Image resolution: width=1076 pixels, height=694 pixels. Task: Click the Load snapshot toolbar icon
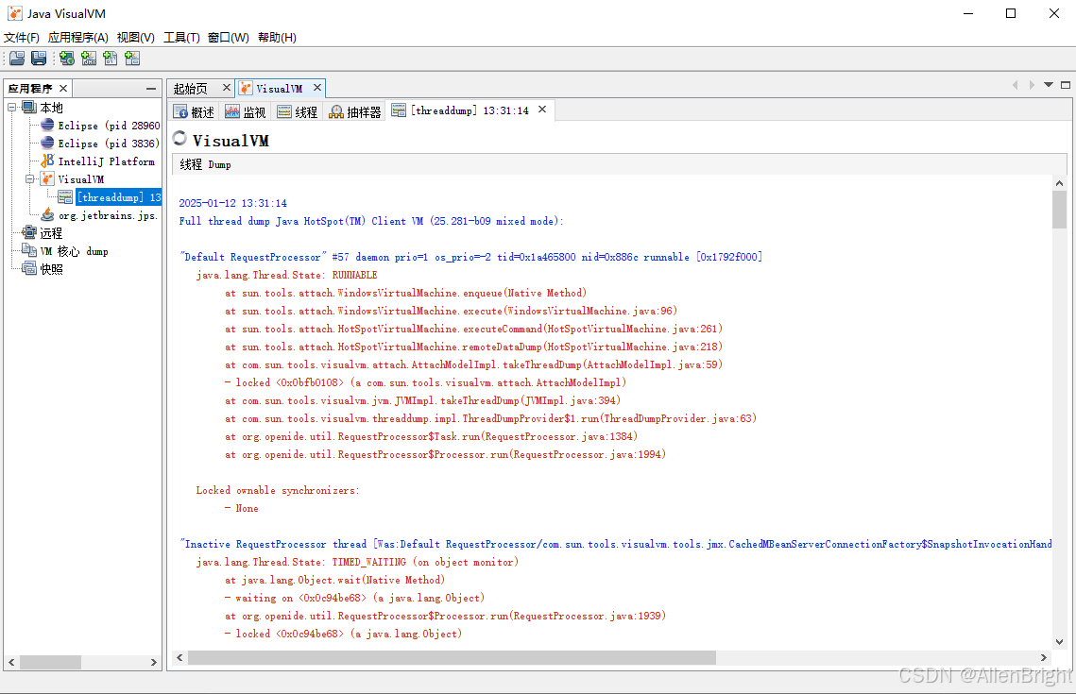click(x=17, y=59)
